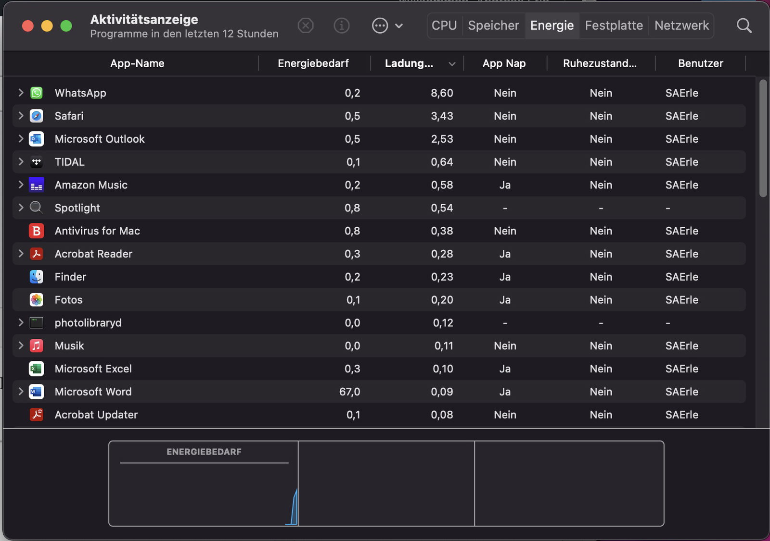Expand the Microsoft Word process row

(x=21, y=392)
